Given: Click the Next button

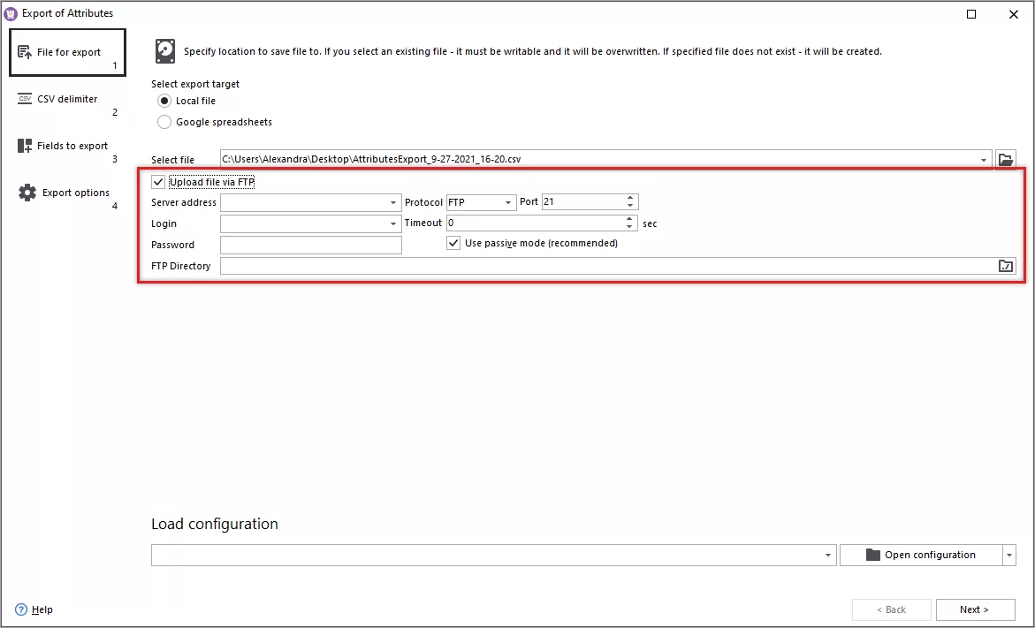Looking at the screenshot, I should (x=975, y=609).
